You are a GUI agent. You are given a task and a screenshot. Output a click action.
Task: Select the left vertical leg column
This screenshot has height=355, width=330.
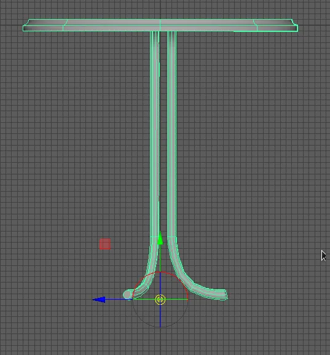click(154, 133)
